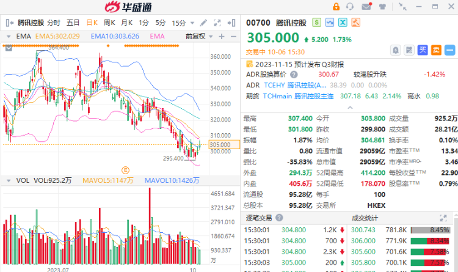The width and height of the screenshot is (458, 272).
Task: Click the ADR conversion price help icon
Action: [x=294, y=75]
